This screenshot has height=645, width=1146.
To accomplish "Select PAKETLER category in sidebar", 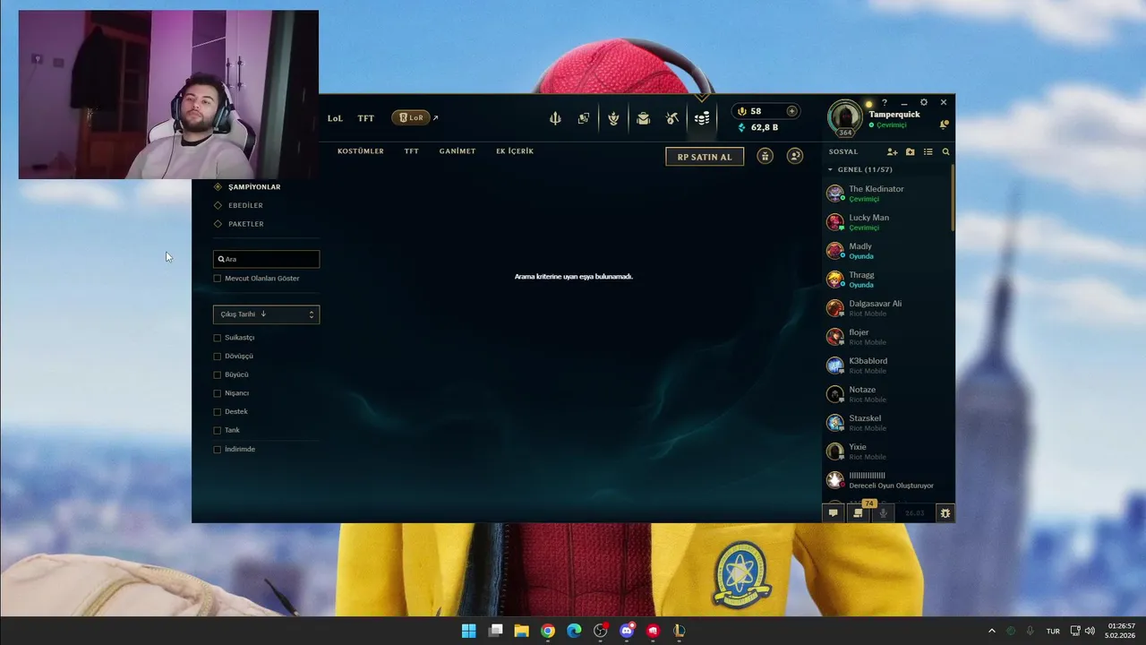I will (x=245, y=224).
